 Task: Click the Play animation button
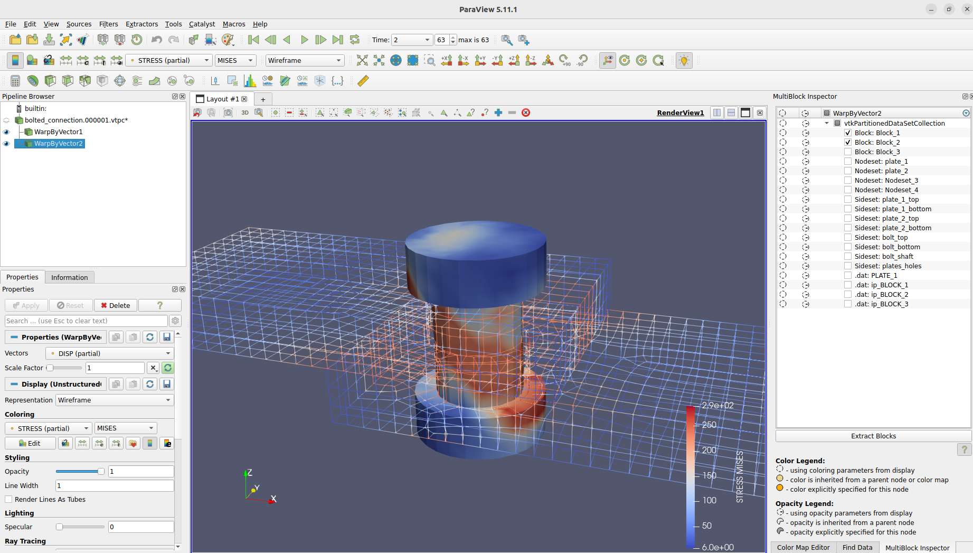pyautogui.click(x=304, y=40)
